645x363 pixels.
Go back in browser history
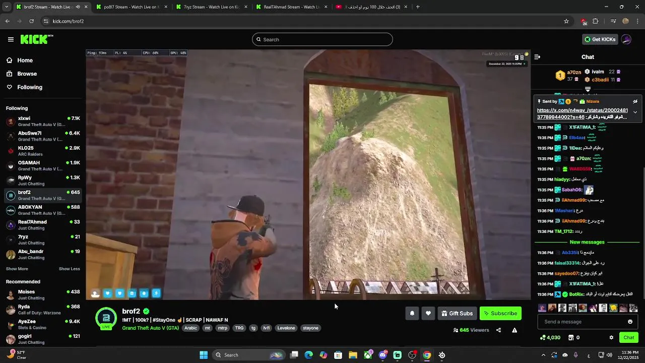[7, 21]
